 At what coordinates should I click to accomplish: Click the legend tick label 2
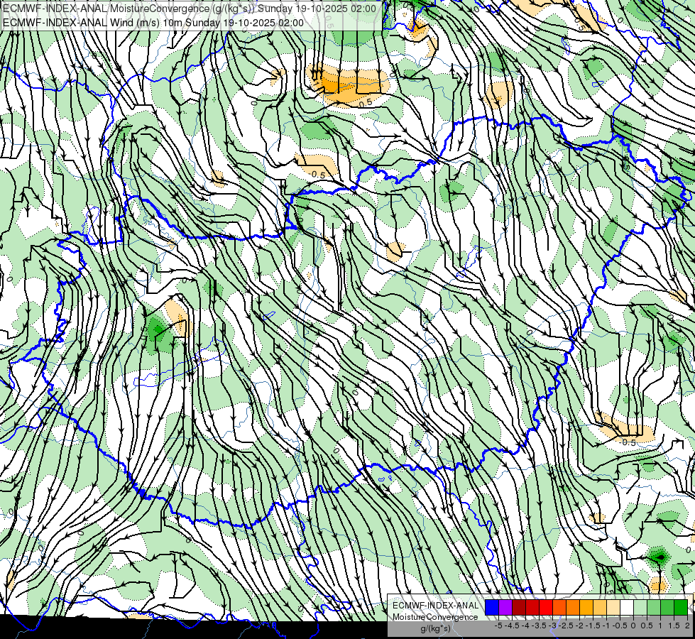tap(687, 626)
